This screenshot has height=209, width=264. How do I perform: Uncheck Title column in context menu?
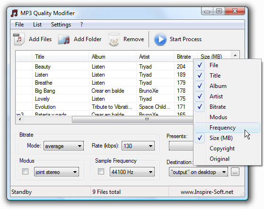click(200, 75)
